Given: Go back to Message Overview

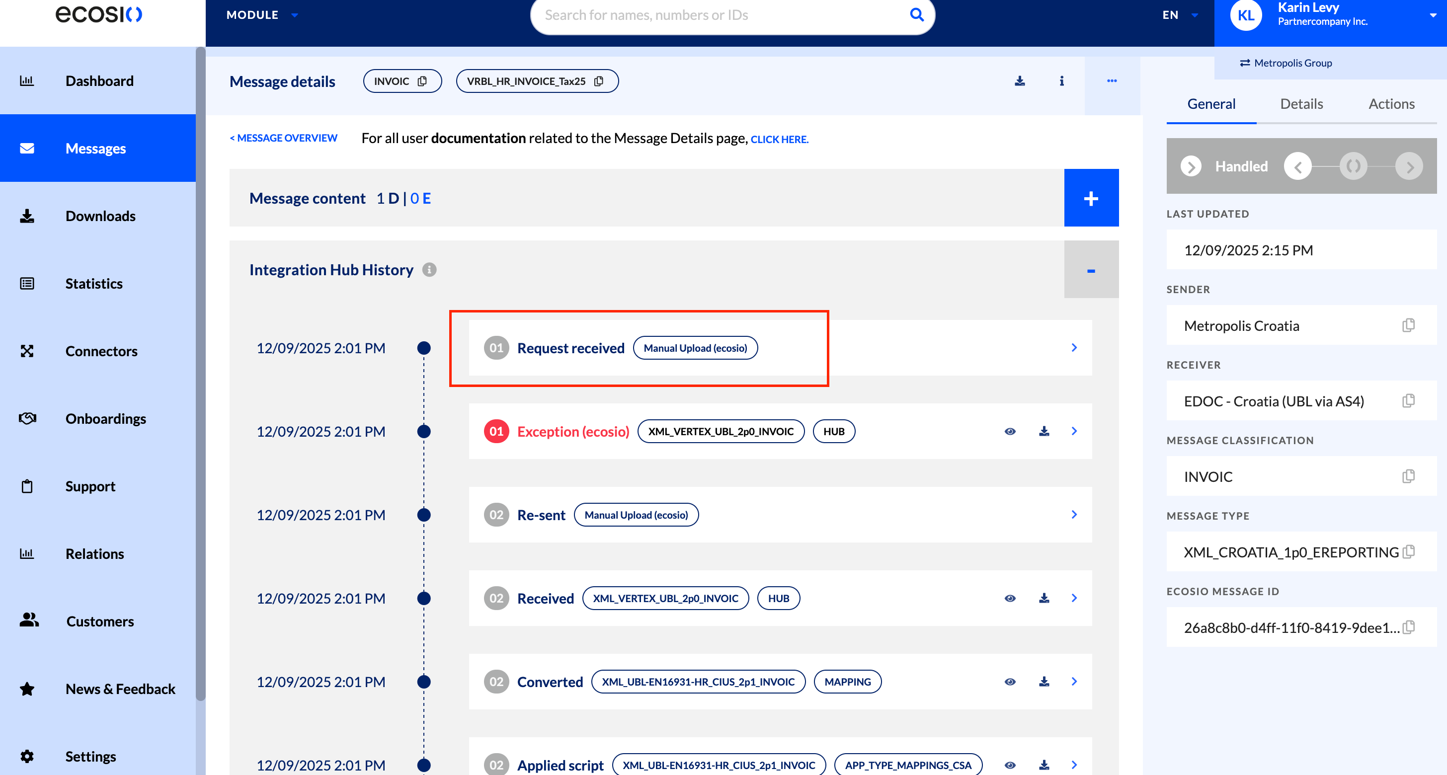Looking at the screenshot, I should (x=284, y=138).
